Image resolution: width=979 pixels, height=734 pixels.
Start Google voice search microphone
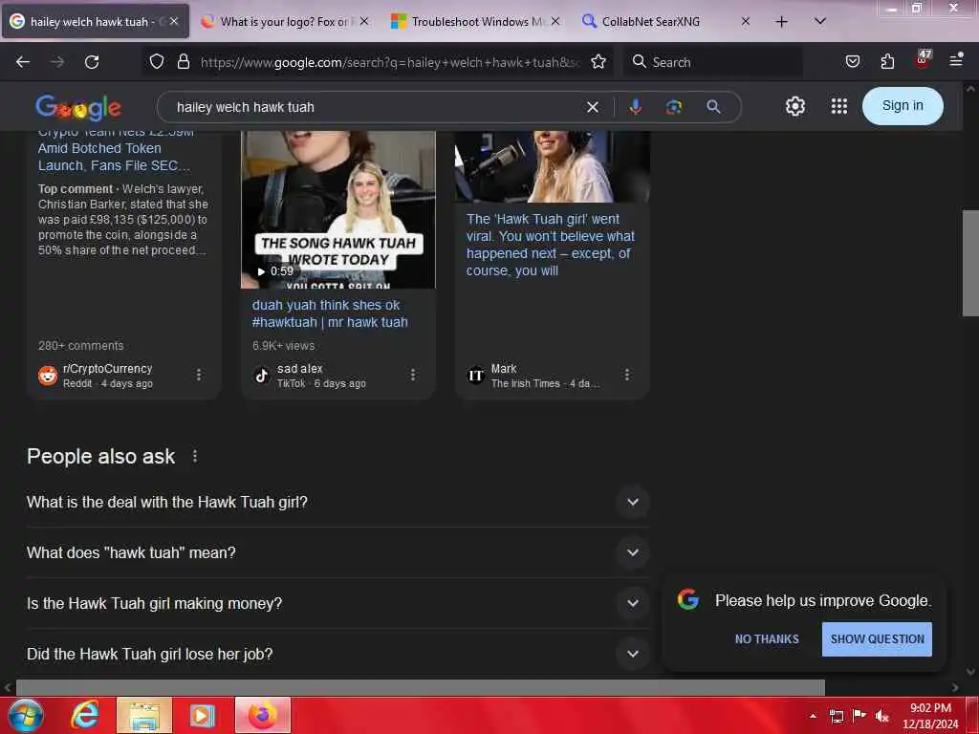click(x=635, y=107)
